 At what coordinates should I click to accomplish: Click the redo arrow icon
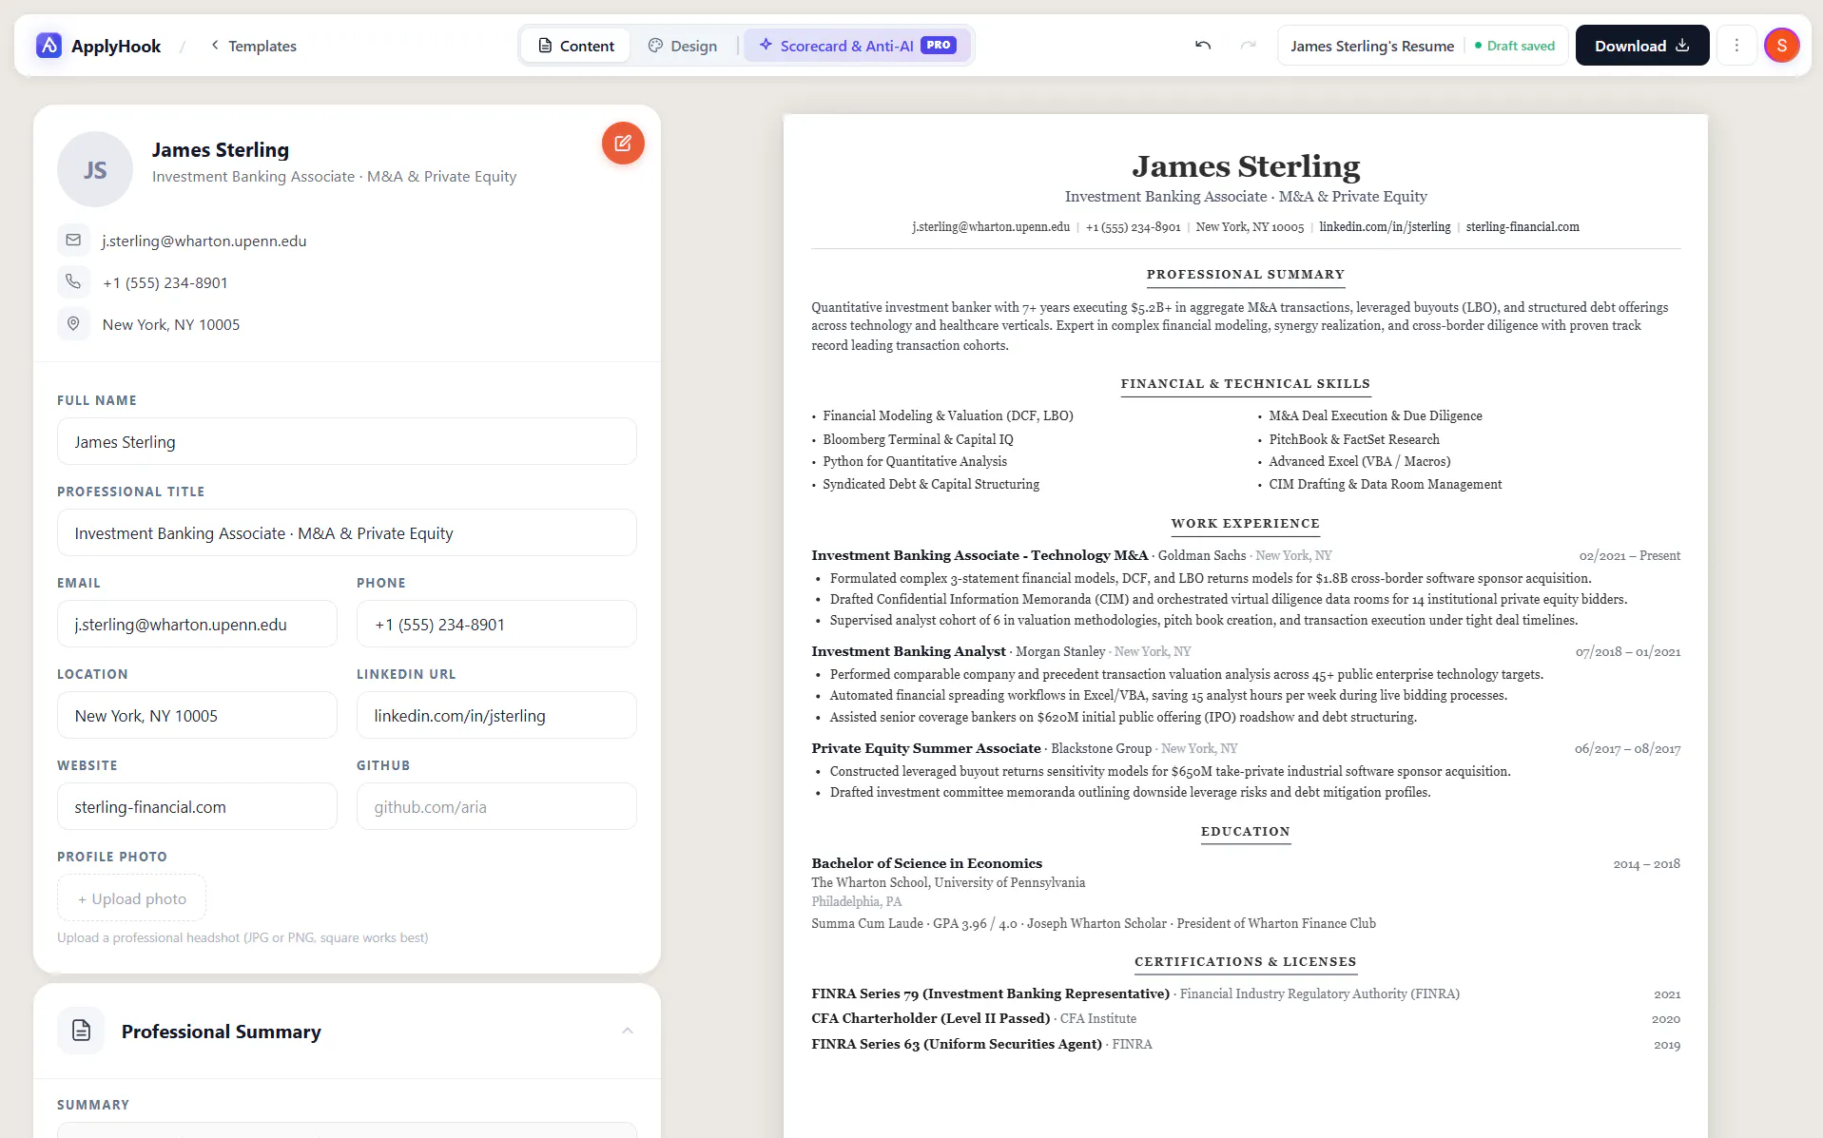click(x=1249, y=46)
